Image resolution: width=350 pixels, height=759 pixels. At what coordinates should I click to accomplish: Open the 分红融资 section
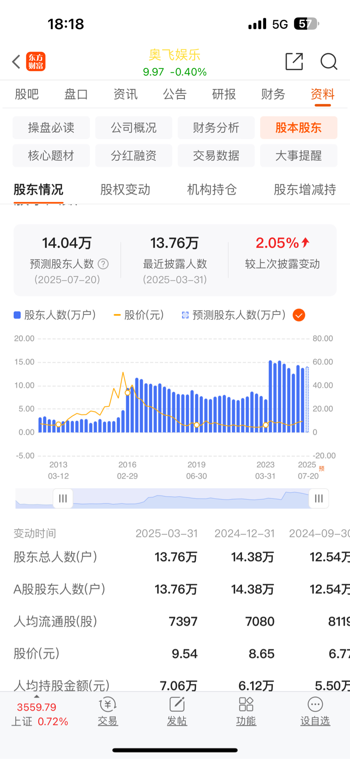click(x=134, y=155)
